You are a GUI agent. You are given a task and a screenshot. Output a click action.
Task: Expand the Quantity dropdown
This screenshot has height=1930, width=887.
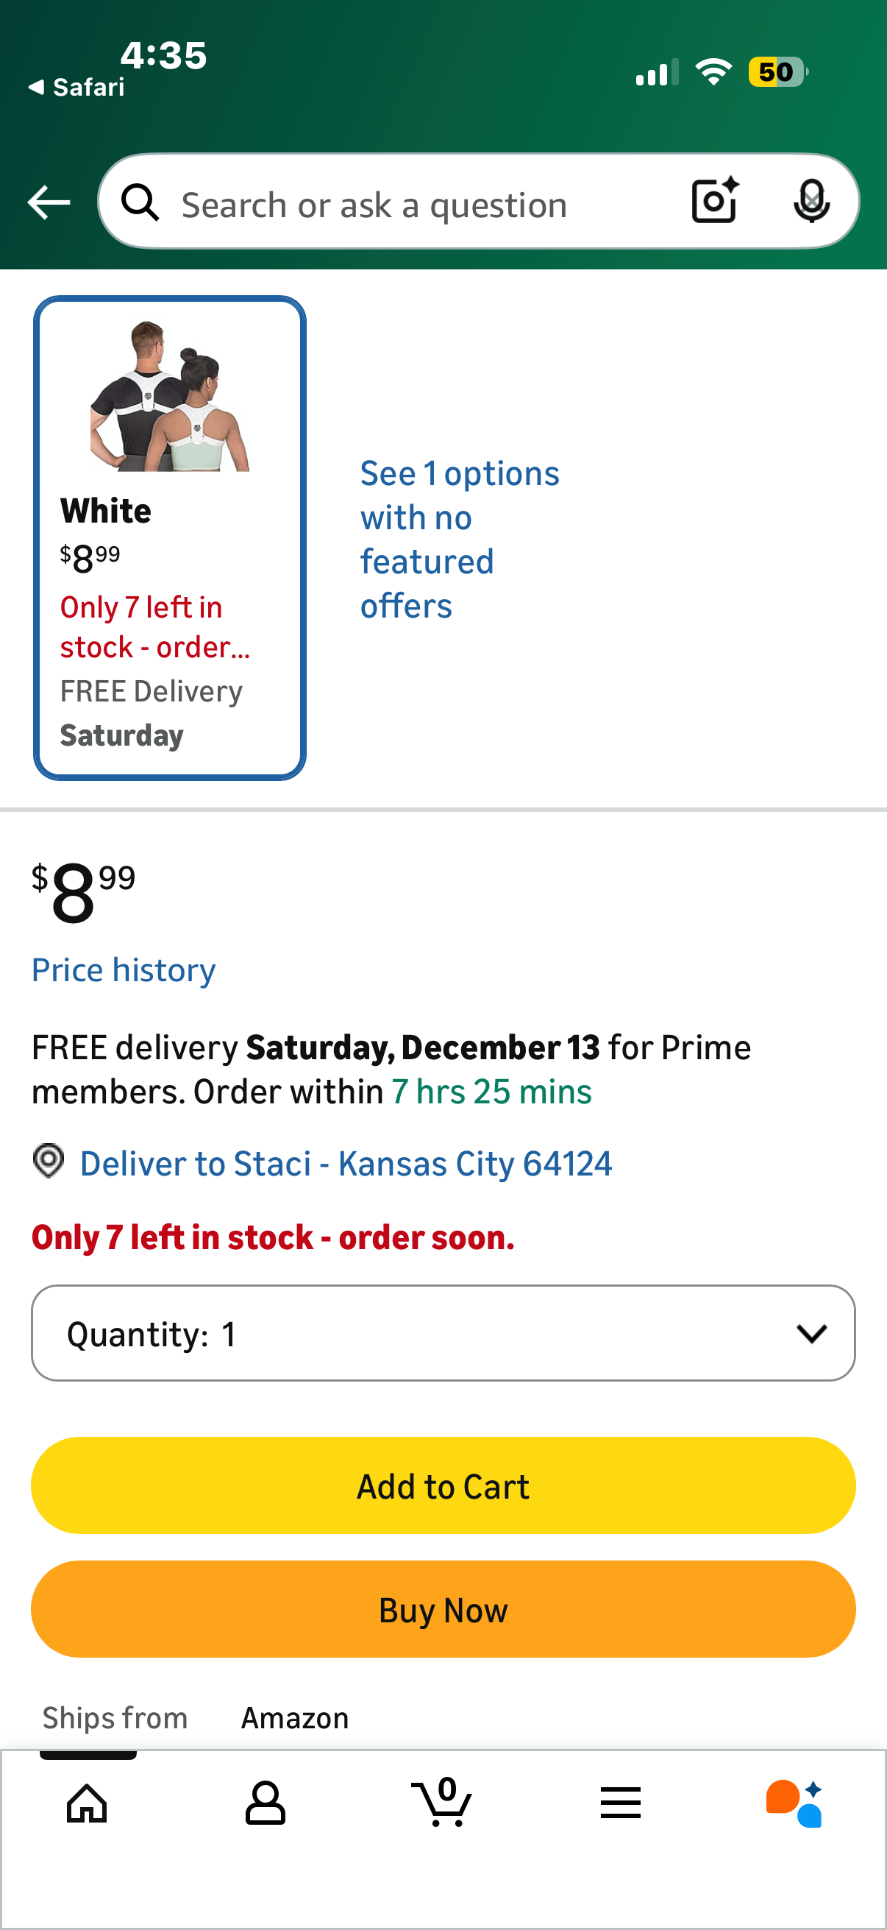coord(443,1334)
